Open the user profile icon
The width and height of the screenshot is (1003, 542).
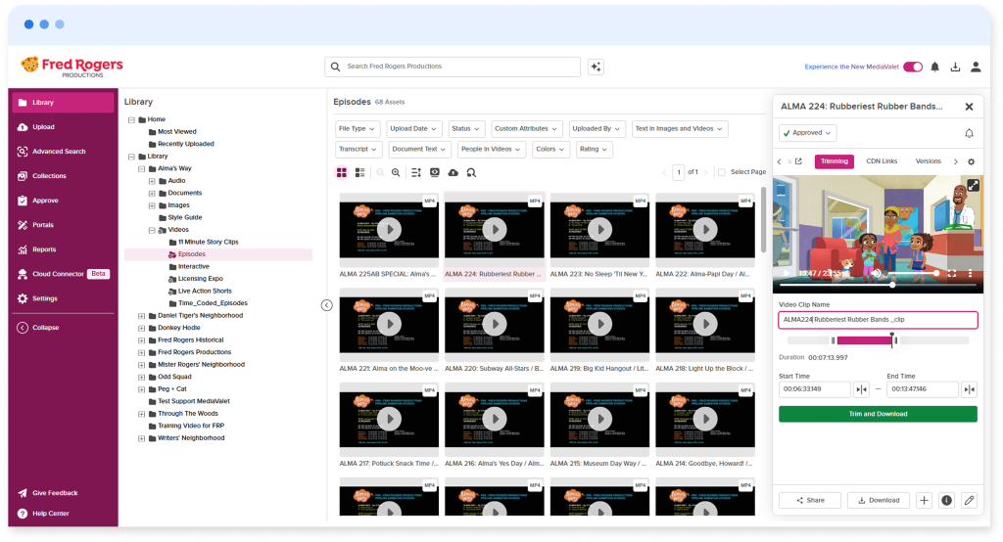tap(976, 67)
